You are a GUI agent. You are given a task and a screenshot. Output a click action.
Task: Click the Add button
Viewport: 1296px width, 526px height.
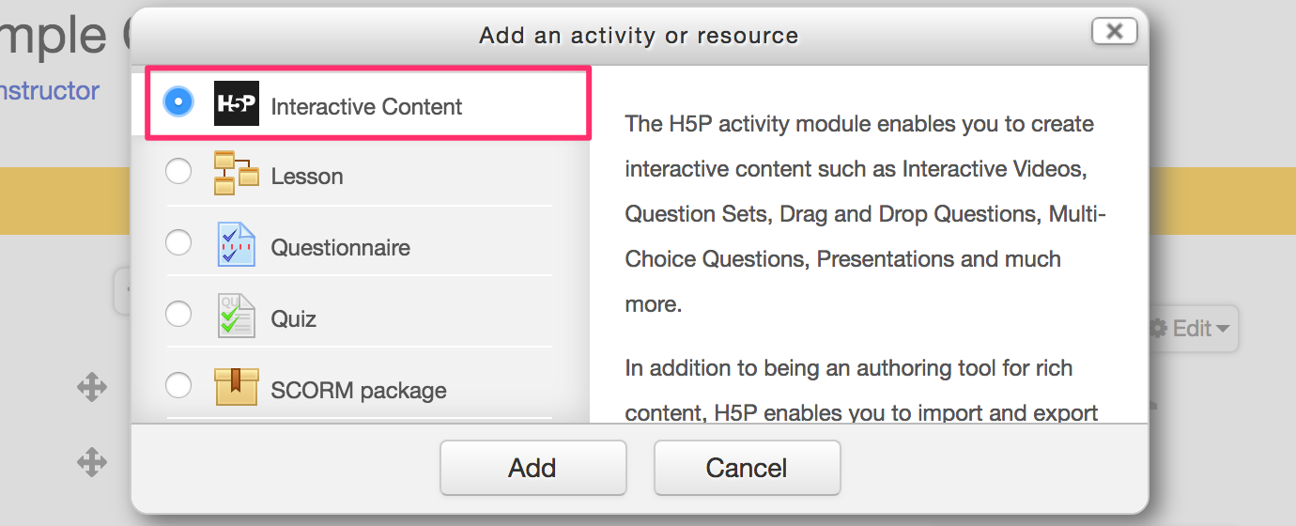[532, 468]
